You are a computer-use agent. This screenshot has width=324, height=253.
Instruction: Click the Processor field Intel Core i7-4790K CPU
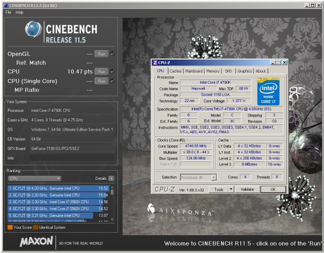coord(72,111)
